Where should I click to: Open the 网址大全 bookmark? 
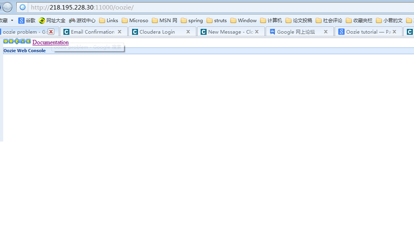[x=52, y=21]
